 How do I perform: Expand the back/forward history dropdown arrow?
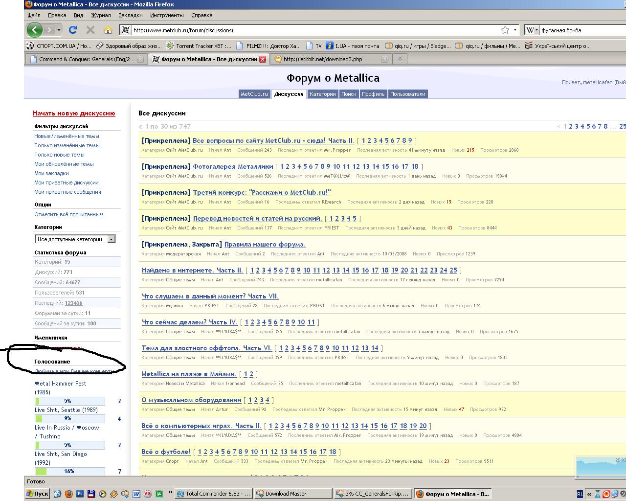[59, 30]
